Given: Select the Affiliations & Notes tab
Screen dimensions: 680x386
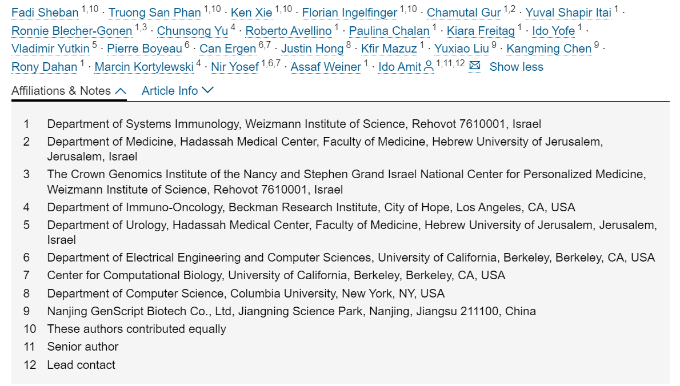Looking at the screenshot, I should click(61, 91).
